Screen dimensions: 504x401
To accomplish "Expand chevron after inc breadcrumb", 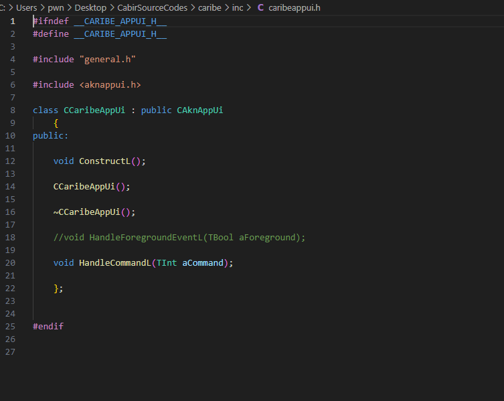I will pyautogui.click(x=249, y=8).
